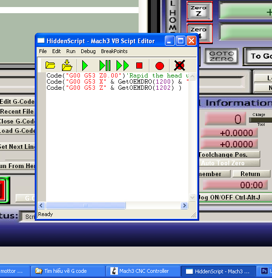The height and width of the screenshot is (278, 272).
Task: Stop the script with the red square
Action: coord(139,65)
